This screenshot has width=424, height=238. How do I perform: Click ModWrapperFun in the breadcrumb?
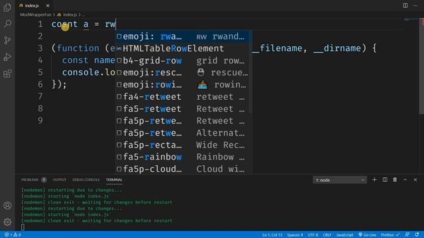[x=35, y=15]
